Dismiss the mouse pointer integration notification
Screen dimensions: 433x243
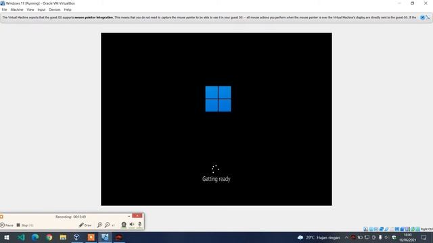pos(422,18)
